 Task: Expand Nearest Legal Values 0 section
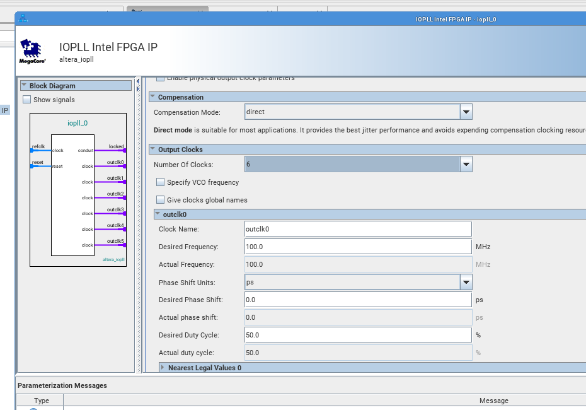click(163, 368)
